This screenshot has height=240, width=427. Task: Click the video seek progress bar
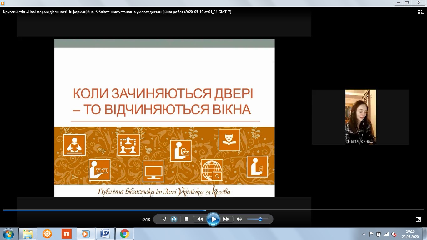coord(213,210)
